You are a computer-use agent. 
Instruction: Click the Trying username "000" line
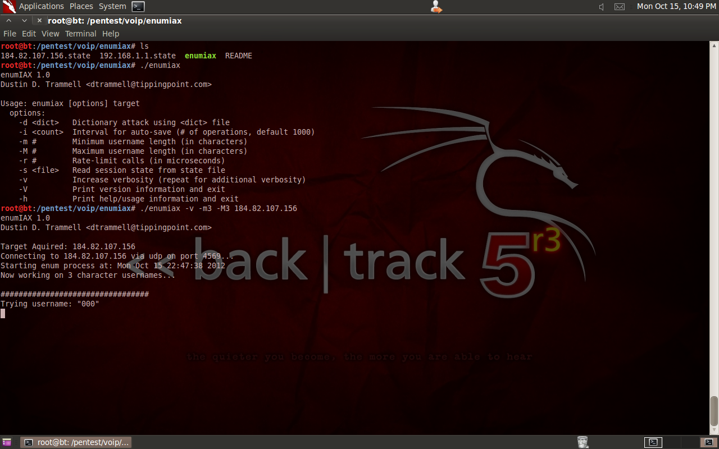pos(50,304)
